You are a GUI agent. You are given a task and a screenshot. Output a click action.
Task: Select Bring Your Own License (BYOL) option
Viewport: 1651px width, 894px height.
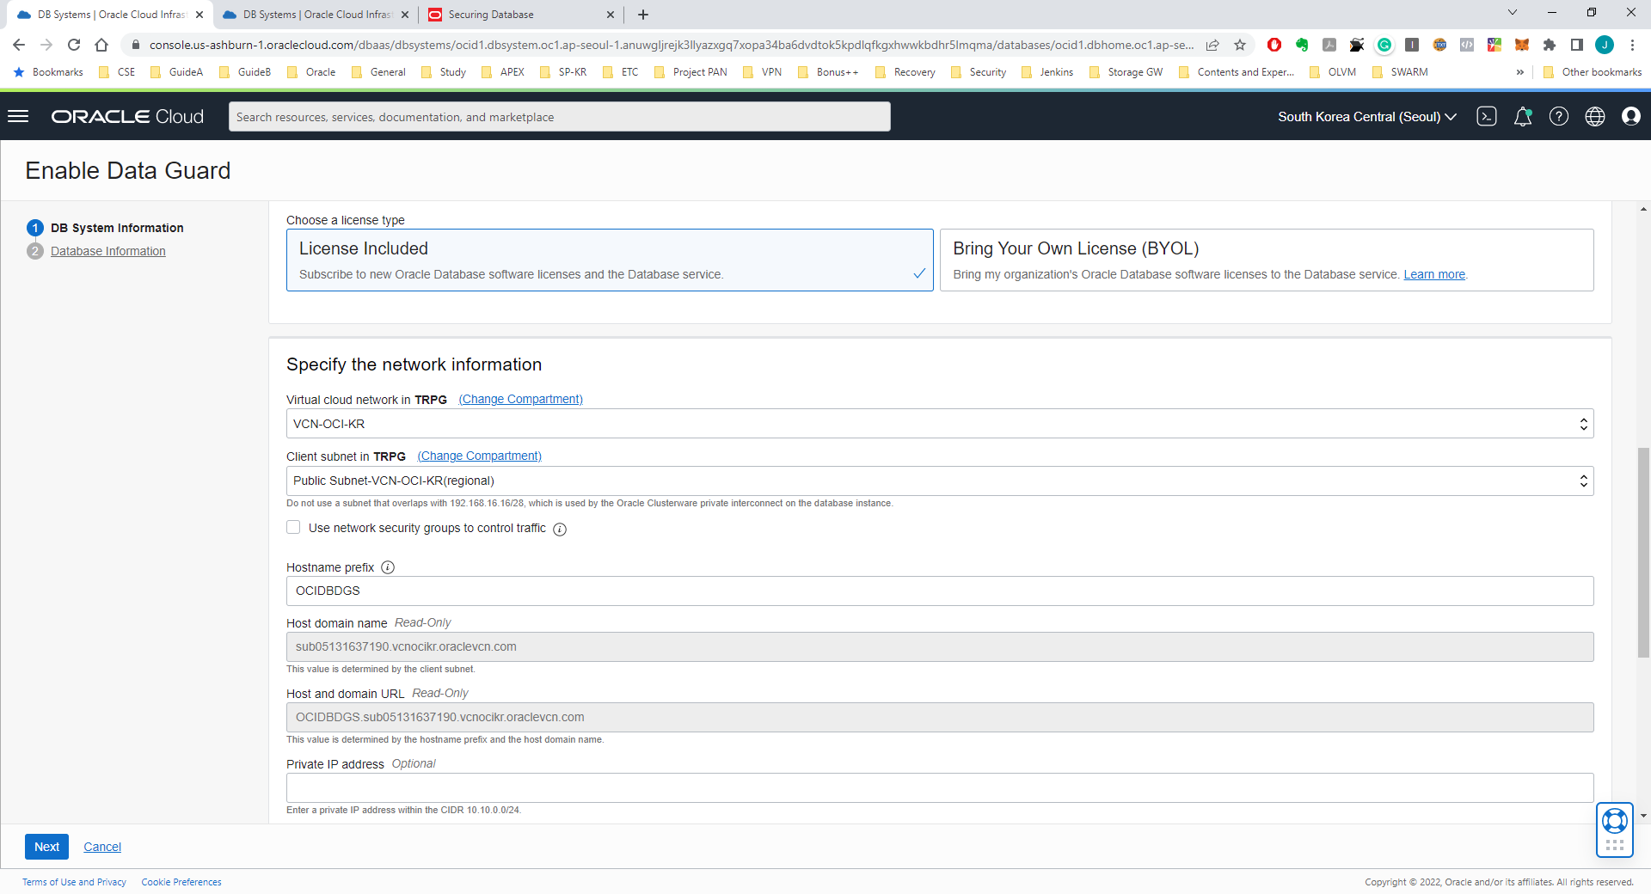[1267, 260]
